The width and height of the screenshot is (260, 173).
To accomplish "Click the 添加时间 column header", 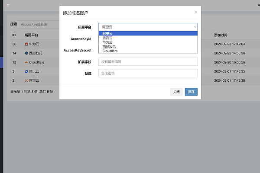I will click(221, 35).
